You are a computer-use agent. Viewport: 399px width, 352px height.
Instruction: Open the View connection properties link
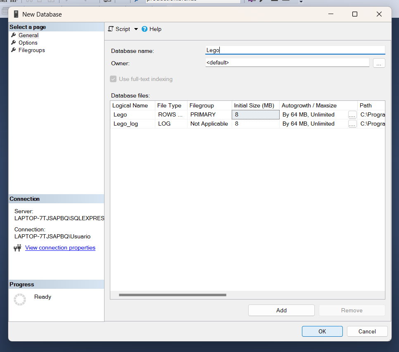point(60,247)
